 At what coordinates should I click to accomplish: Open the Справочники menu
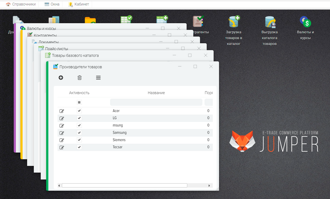[x=21, y=4]
